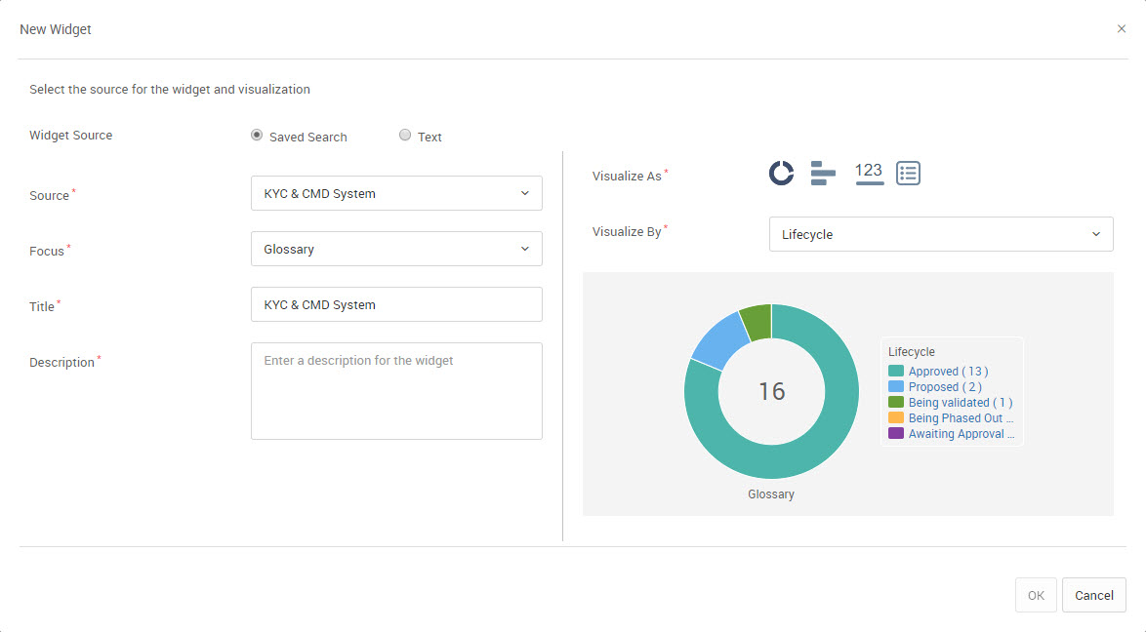
Task: Click the Awaiting Approval legend link
Action: [x=962, y=433]
